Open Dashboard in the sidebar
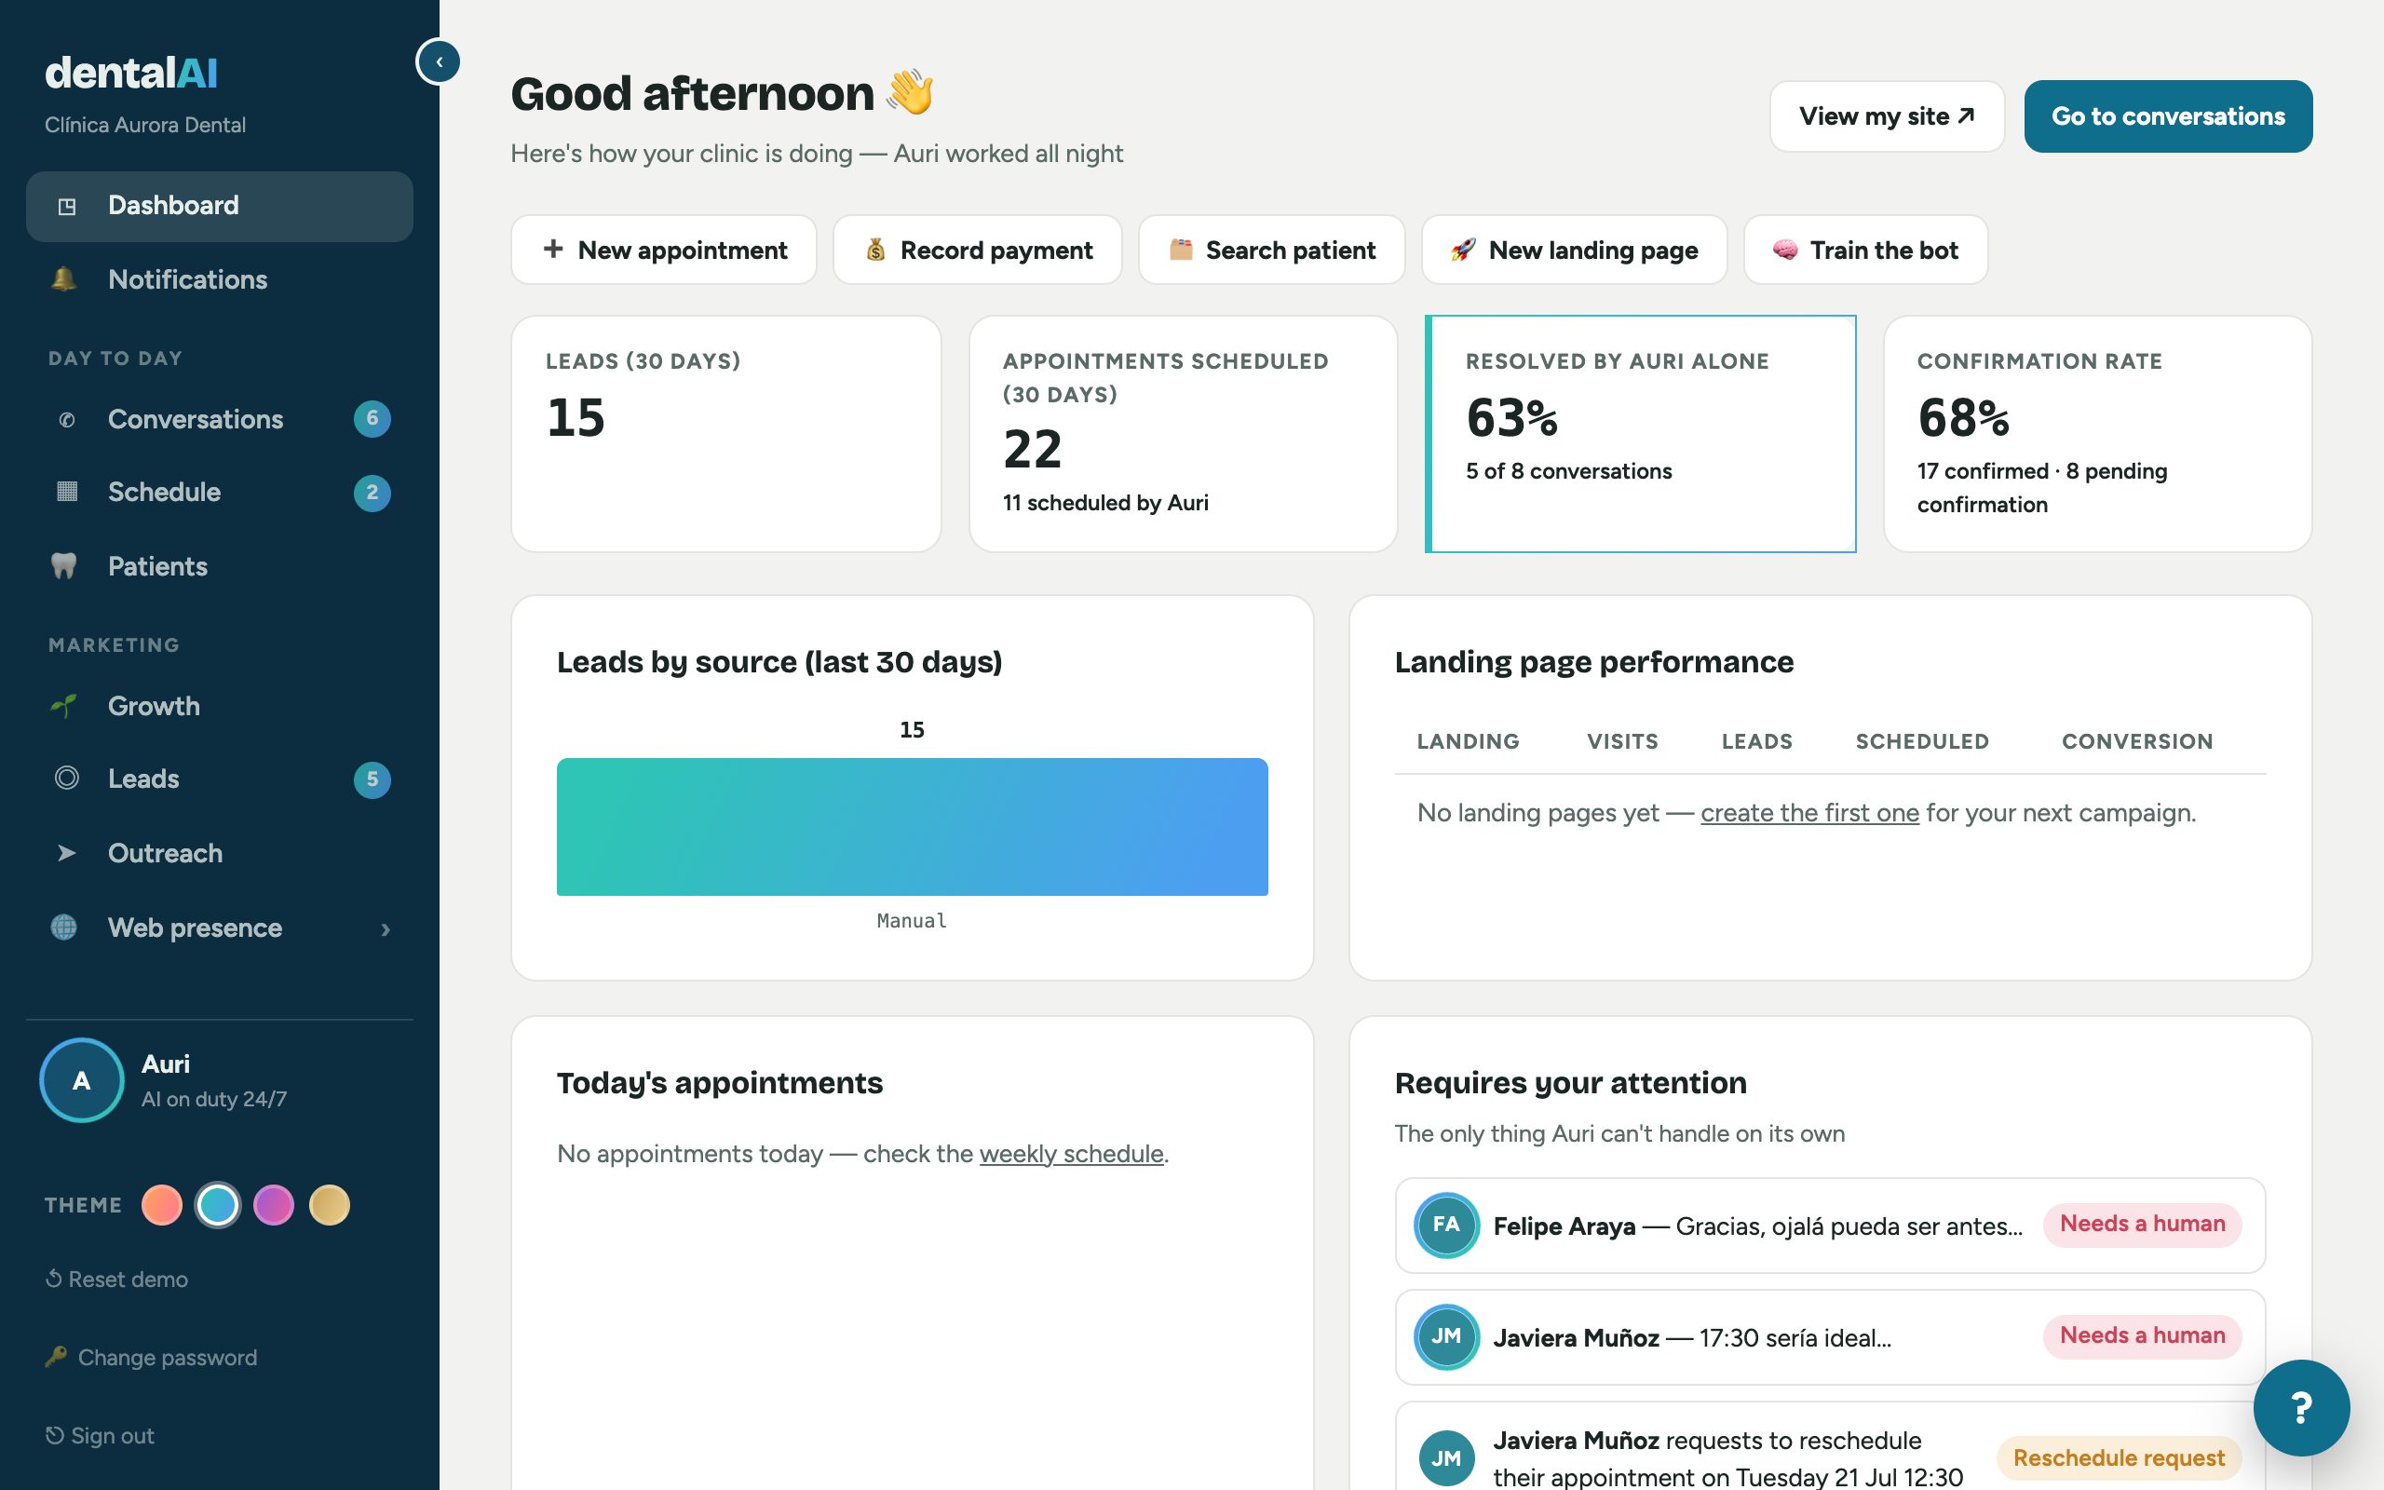Screen dimensions: 2384x1490 coord(219,206)
